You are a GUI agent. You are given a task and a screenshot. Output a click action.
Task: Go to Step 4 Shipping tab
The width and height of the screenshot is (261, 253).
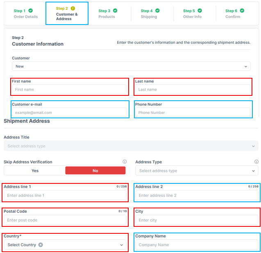150,14
